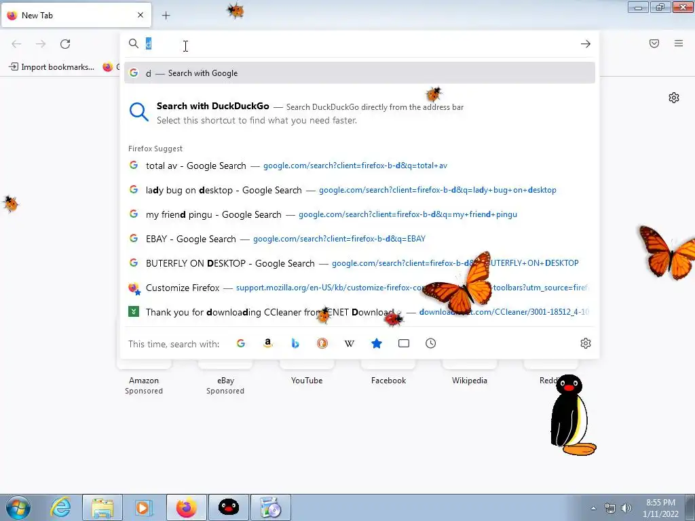Viewport: 695px width, 521px height.
Task: Choose Bing one-off search icon
Action: click(x=295, y=343)
